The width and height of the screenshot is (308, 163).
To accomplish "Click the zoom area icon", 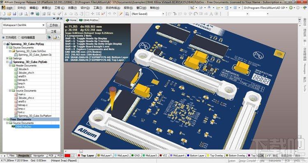I will click(x=48, y=14).
